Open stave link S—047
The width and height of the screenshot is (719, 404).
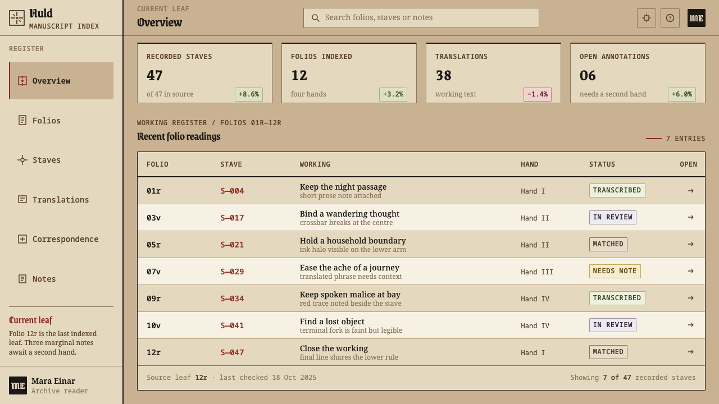click(232, 352)
